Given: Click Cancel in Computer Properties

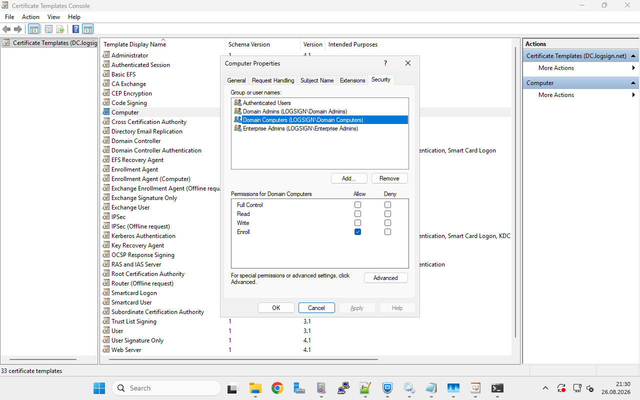Looking at the screenshot, I should 316,308.
